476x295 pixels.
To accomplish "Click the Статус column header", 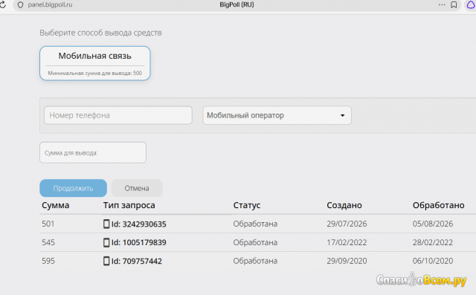I will click(247, 205).
